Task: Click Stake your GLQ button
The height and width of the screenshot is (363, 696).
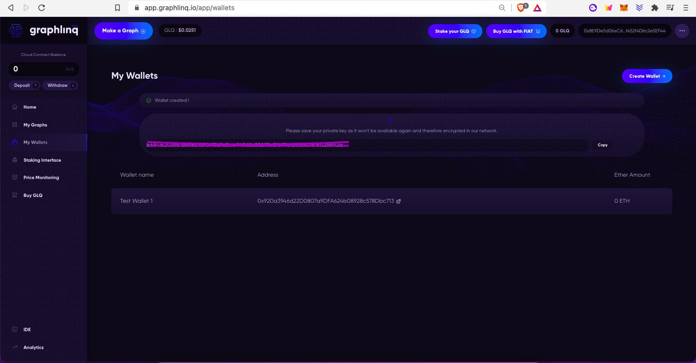Action: click(455, 31)
